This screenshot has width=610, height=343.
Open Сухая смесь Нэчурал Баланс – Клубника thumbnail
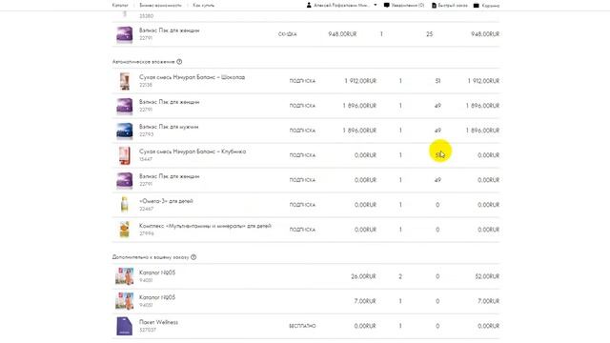125,155
